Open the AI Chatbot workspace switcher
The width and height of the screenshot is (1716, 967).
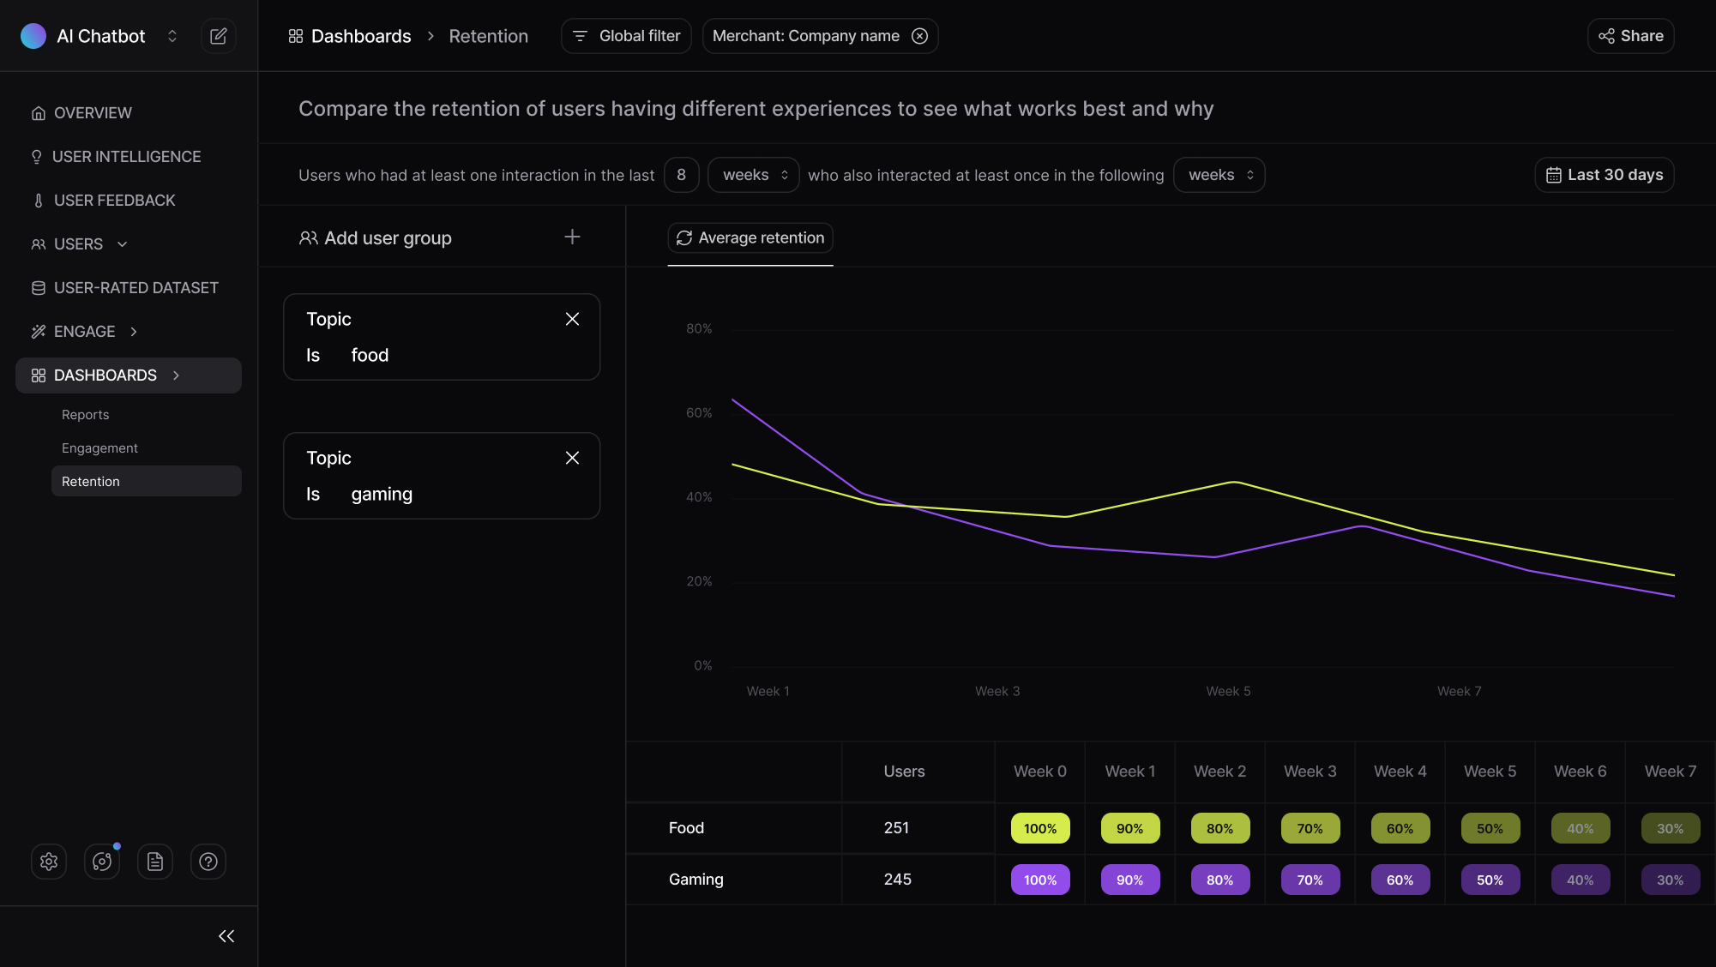172,36
